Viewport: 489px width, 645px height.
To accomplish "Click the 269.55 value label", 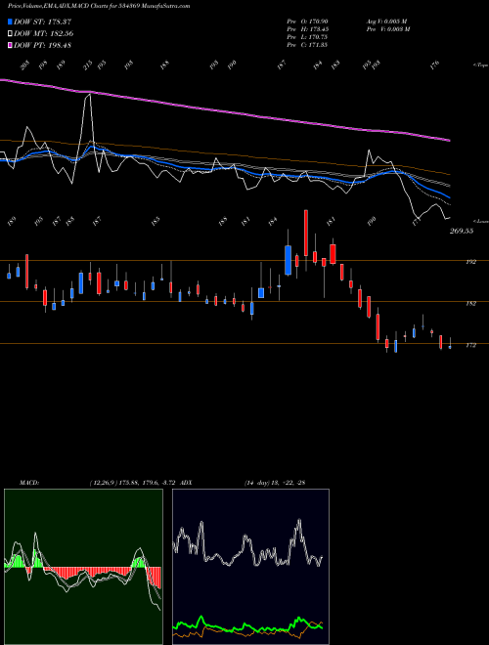I will [462, 231].
